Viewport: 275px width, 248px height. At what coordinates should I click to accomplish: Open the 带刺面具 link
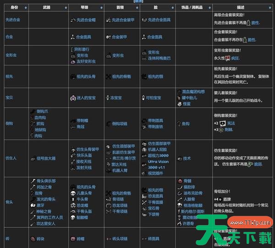155,121
